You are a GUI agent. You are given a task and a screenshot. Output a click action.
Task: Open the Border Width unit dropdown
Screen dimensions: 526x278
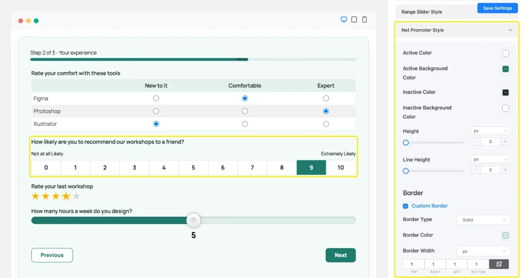point(483,251)
